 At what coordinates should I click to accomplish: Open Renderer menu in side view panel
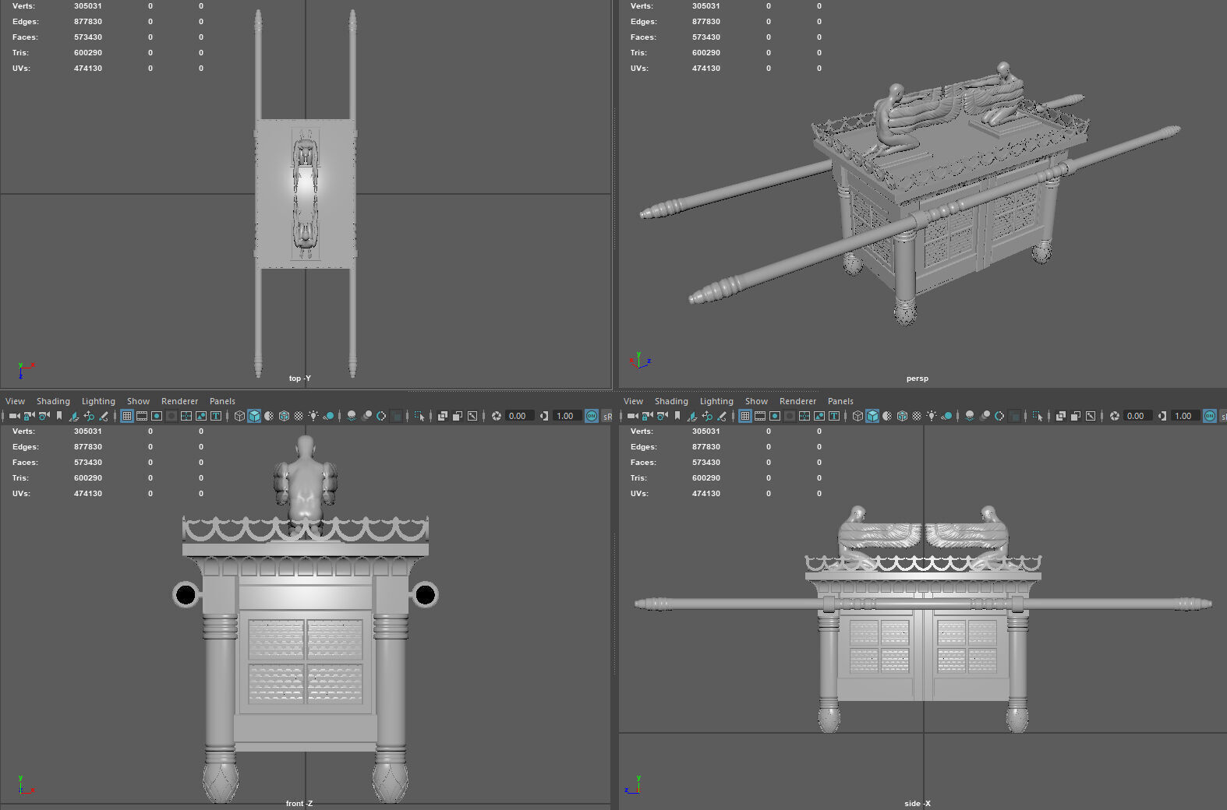click(x=797, y=401)
